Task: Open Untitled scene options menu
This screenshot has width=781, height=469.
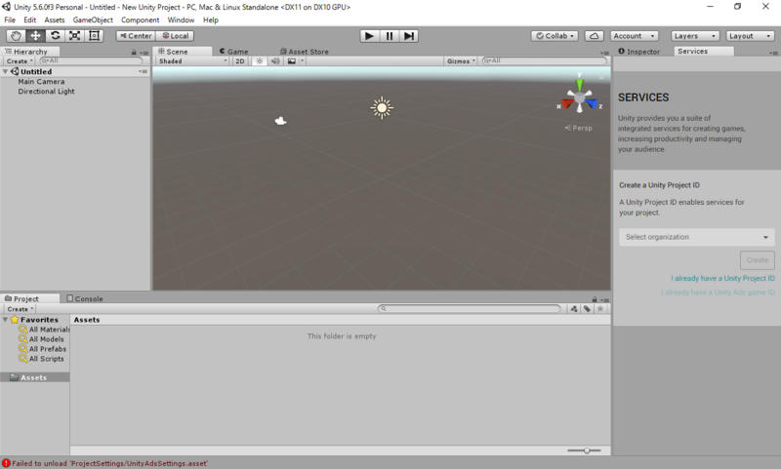Action: [x=143, y=71]
